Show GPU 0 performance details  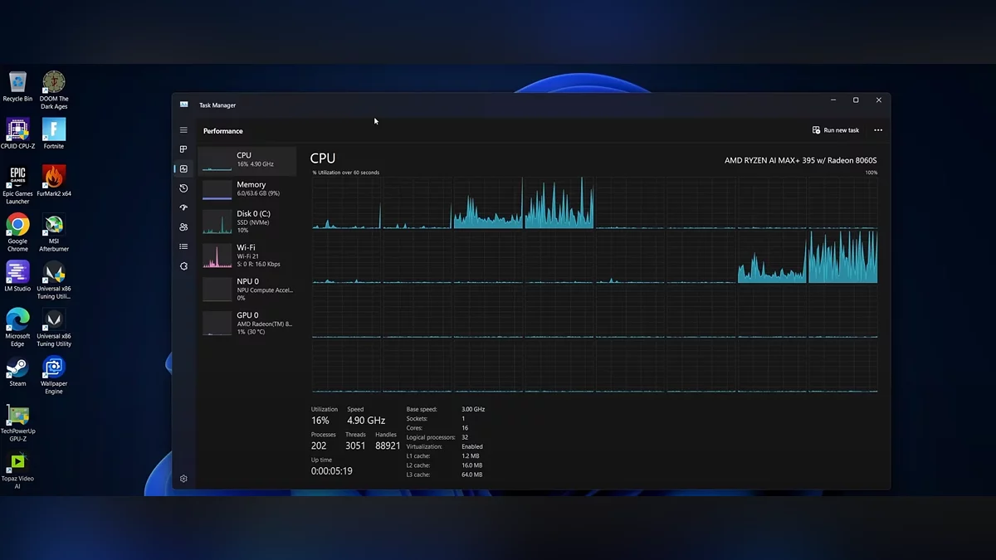247,323
